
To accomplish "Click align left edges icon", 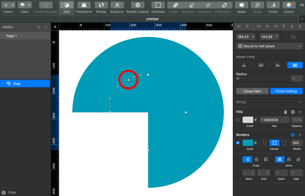I will coord(259,26).
